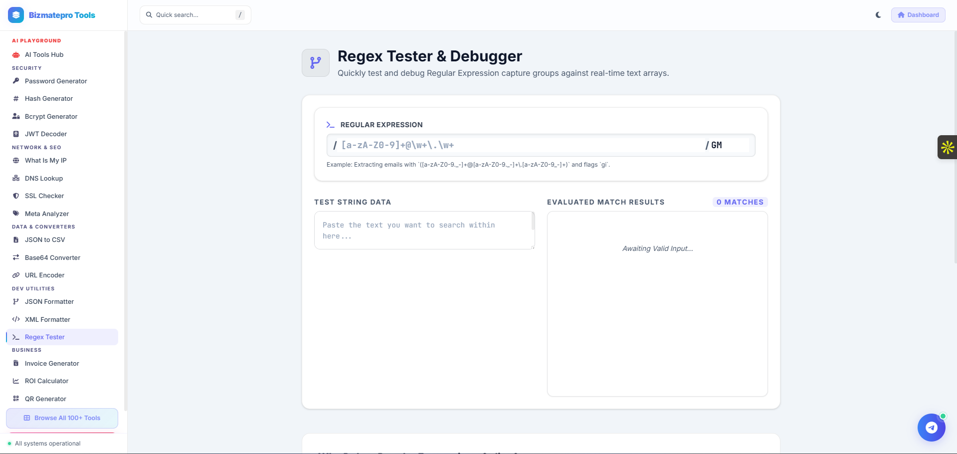Click the Hash Generator hash icon
Screen dimensions: 957x454
click(x=16, y=99)
